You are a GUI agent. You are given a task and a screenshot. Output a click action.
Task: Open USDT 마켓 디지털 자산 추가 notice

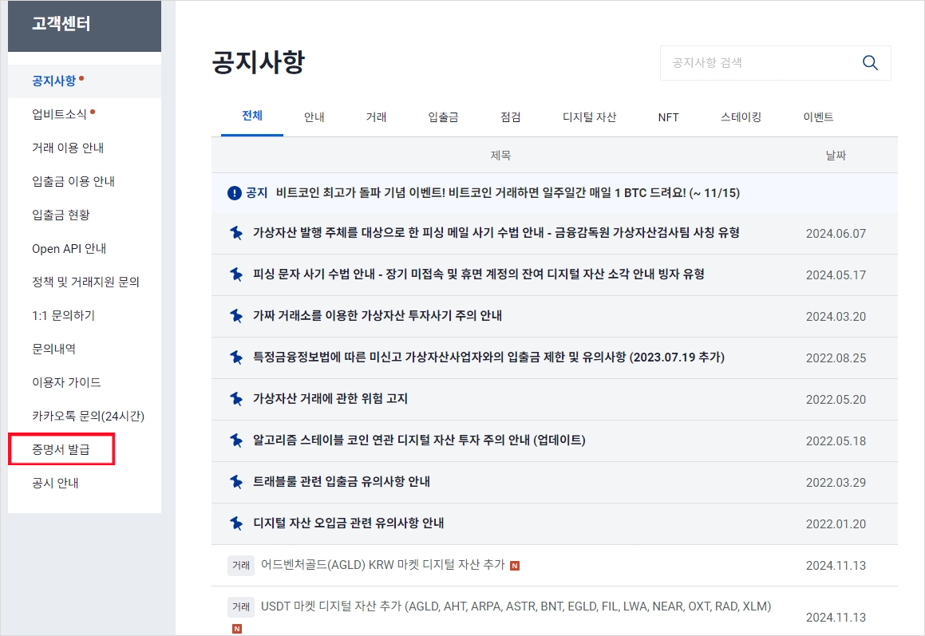click(x=516, y=606)
